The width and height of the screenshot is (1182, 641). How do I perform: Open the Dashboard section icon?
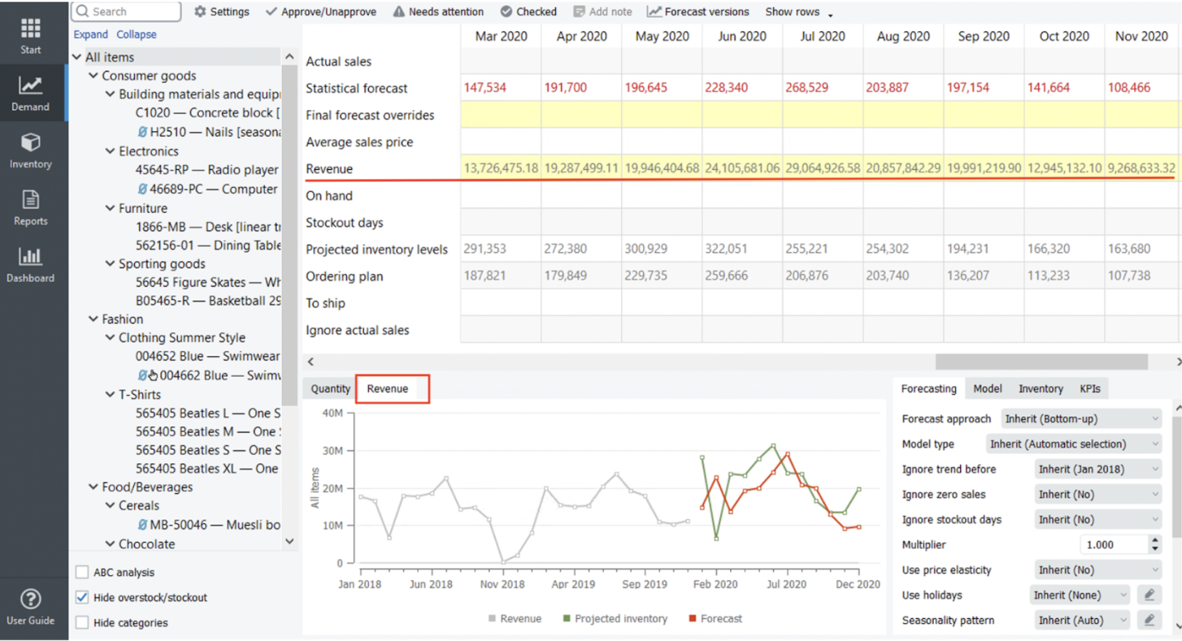(x=30, y=264)
